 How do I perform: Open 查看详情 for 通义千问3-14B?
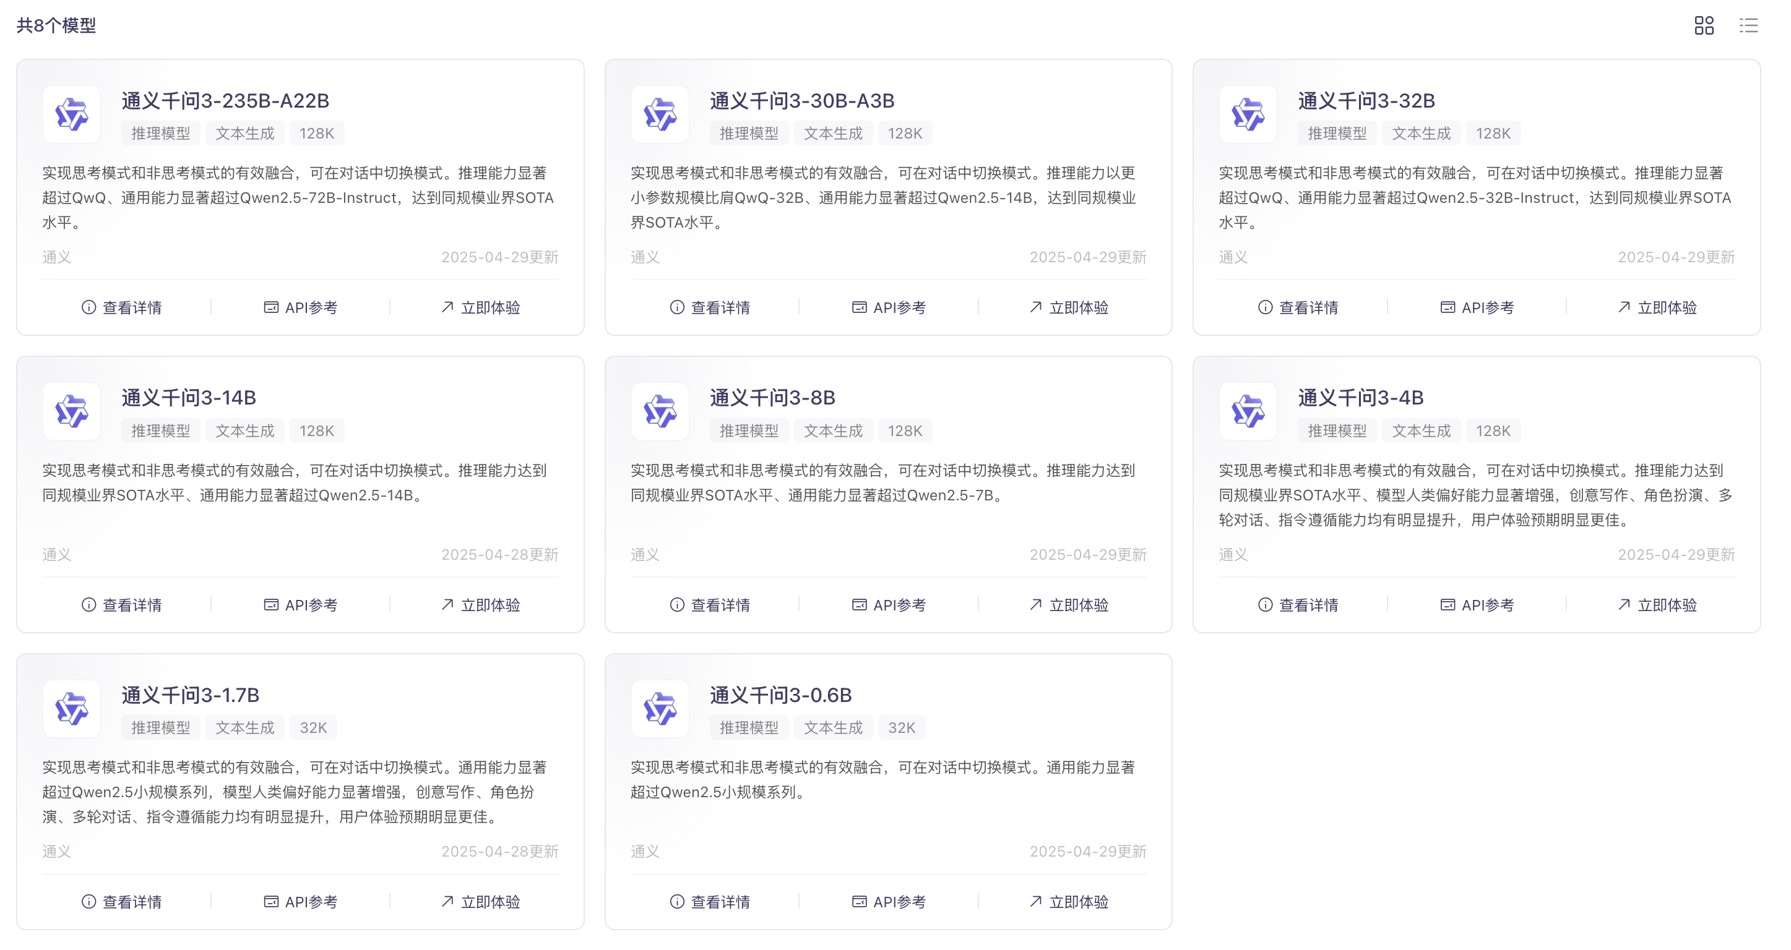pos(122,605)
